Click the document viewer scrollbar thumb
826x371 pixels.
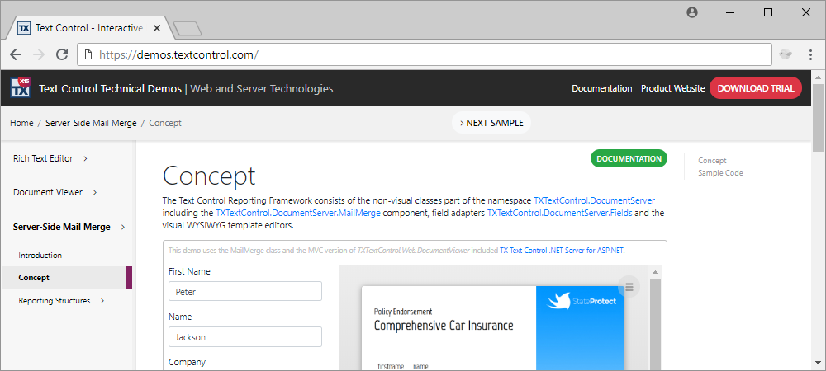pos(655,325)
